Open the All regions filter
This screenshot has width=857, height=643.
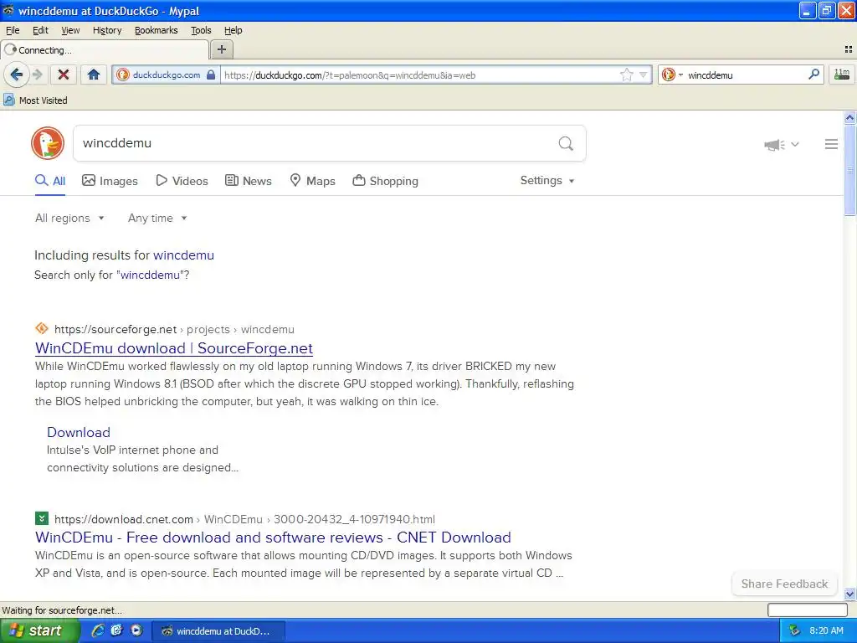pyautogui.click(x=69, y=219)
